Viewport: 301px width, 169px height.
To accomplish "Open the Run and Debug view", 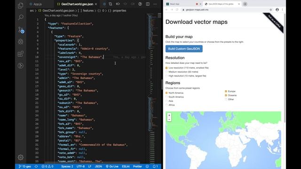I will point(21,42).
